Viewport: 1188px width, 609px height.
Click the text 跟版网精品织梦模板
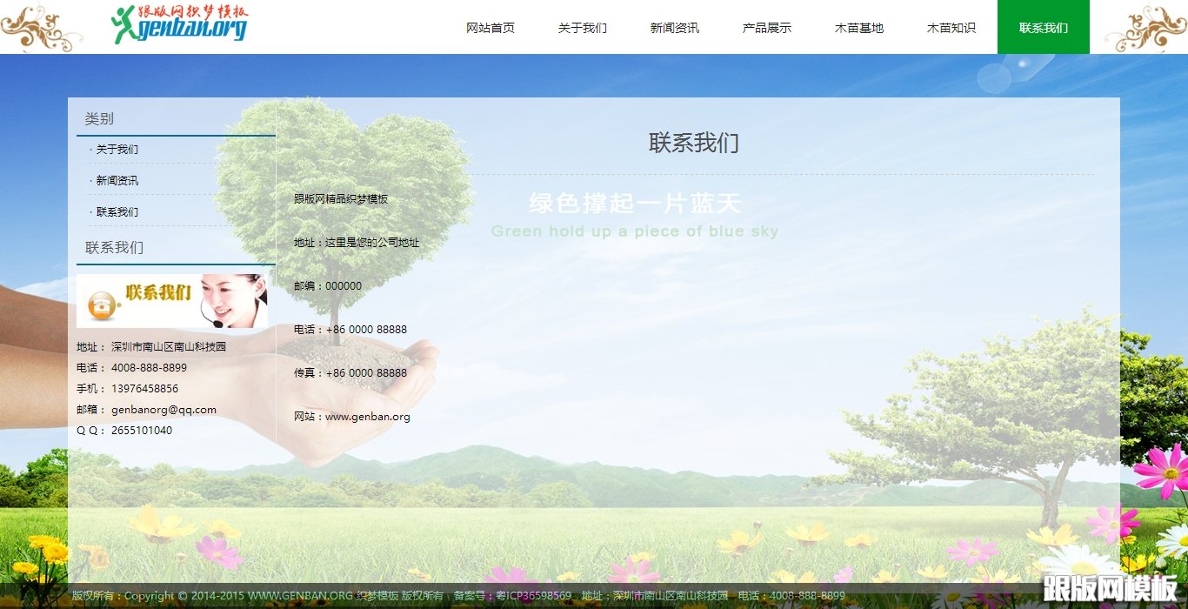point(341,199)
